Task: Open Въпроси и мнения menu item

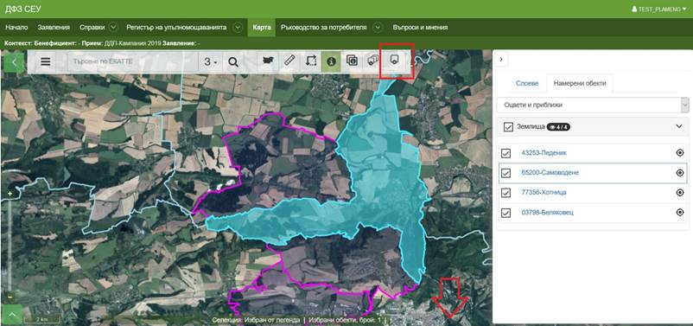Action: [420, 27]
